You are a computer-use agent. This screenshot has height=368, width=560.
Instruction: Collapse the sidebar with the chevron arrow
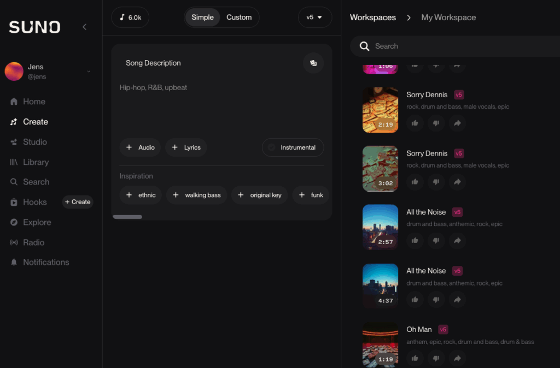(84, 27)
